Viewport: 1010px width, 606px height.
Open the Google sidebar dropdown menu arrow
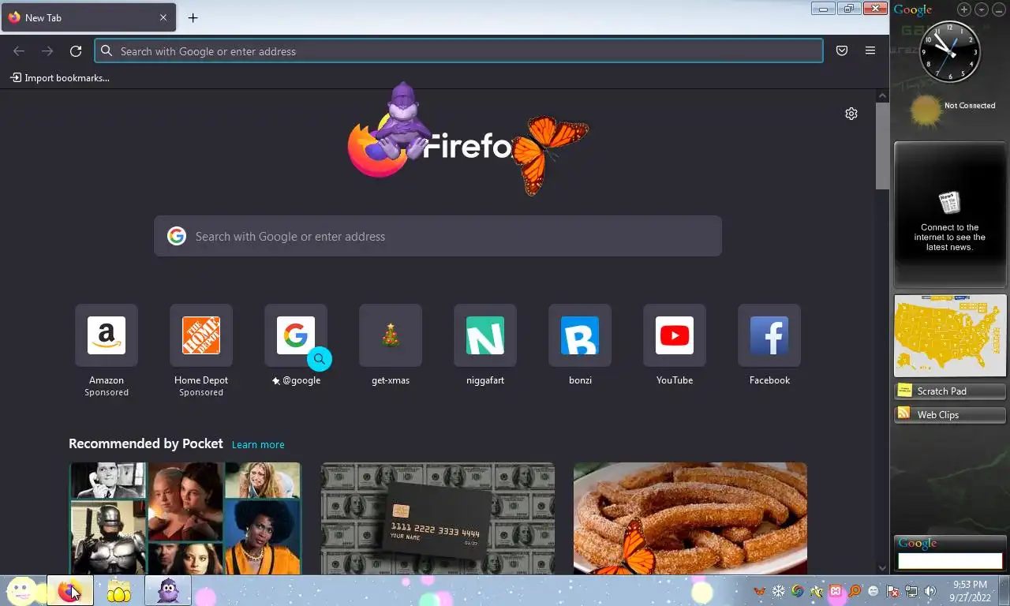pos(982,9)
